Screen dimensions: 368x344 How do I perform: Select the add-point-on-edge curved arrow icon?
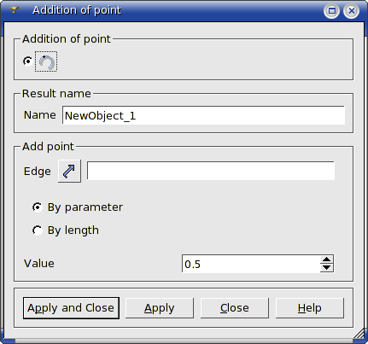coord(46,61)
